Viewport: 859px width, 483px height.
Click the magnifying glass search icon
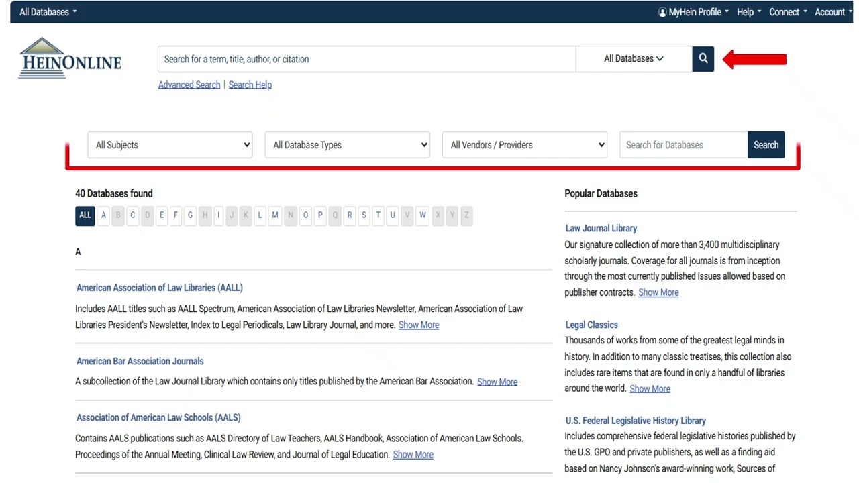[x=703, y=58]
